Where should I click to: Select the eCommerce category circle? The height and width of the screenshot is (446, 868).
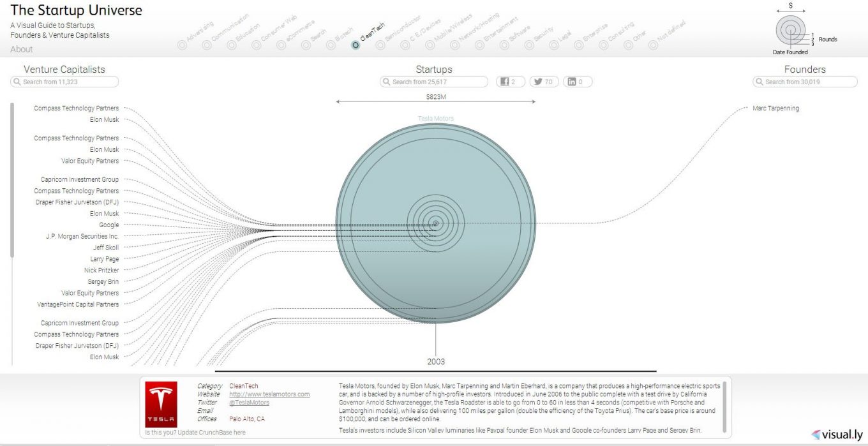tap(281, 45)
